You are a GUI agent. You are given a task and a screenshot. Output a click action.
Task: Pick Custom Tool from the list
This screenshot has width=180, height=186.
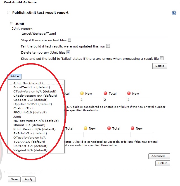pos(23,108)
